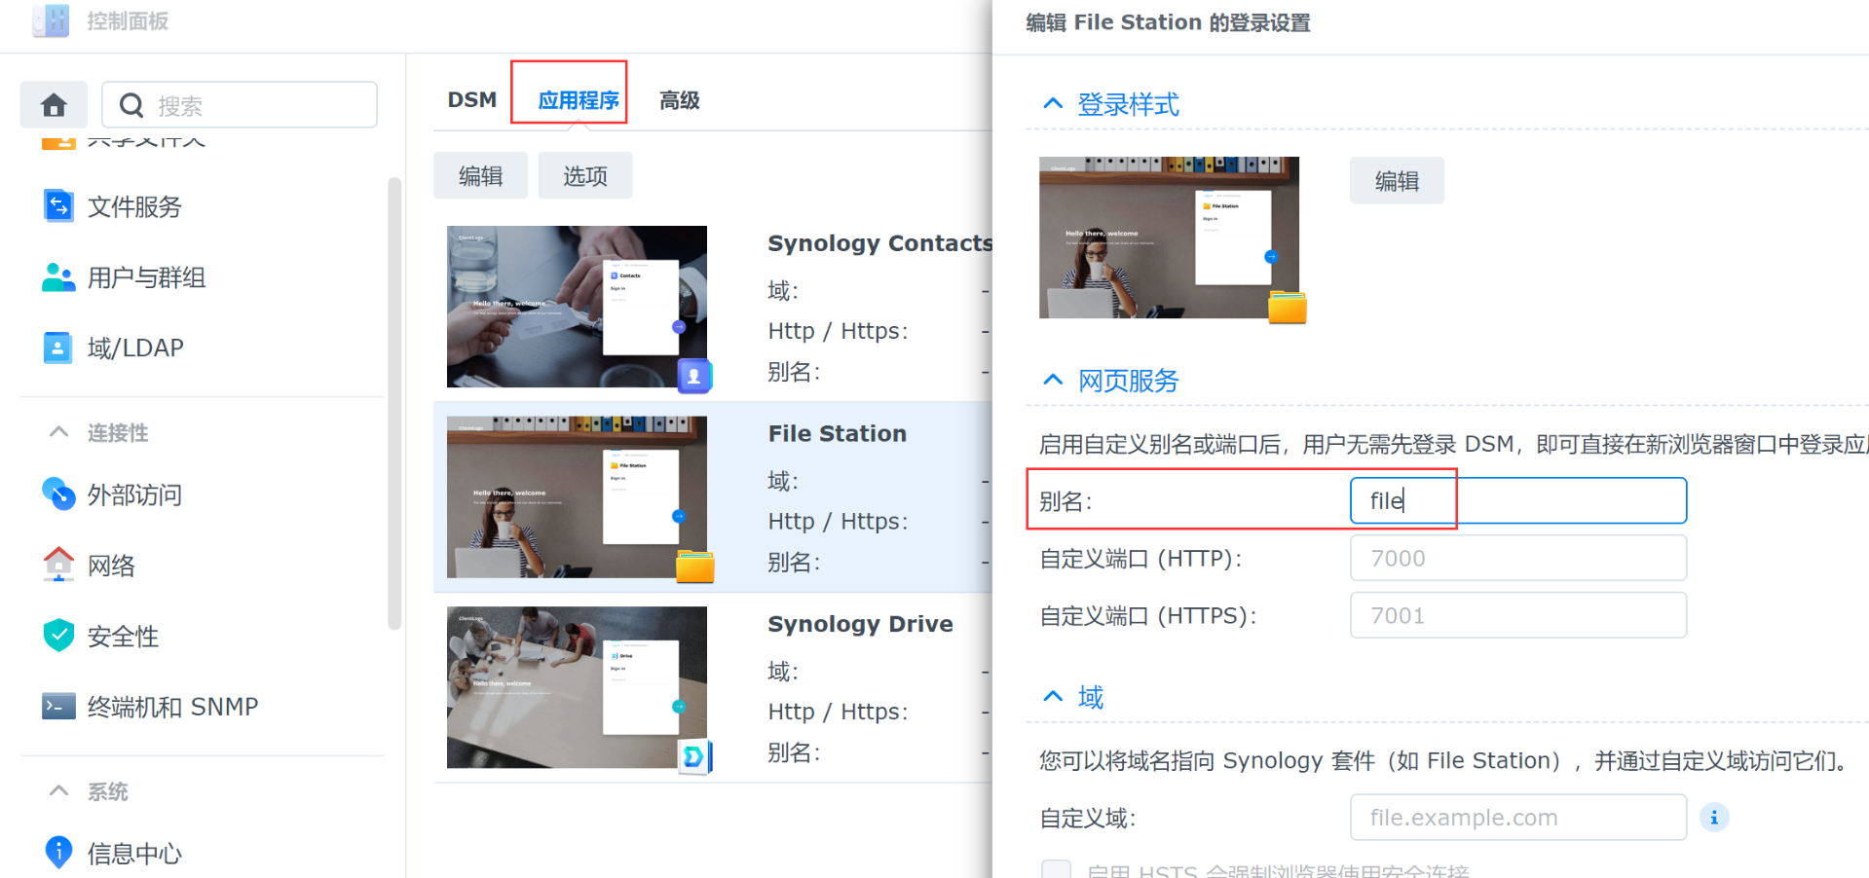
Task: Enable the HSTS checkbox
Action: [x=1056, y=869]
